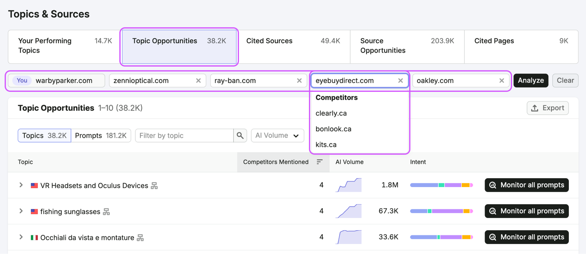586x254 pixels.
Task: Remove zennioptical.com competitor with X icon
Action: [x=198, y=81]
